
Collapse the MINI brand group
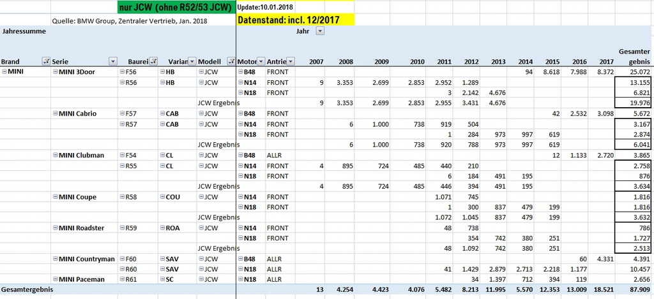point(4,71)
